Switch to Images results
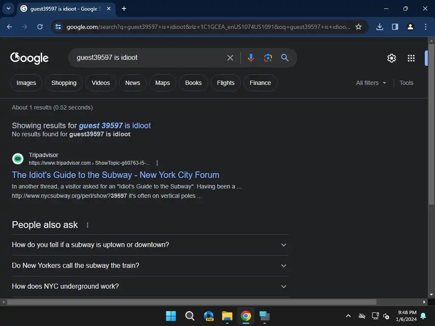 pos(26,83)
